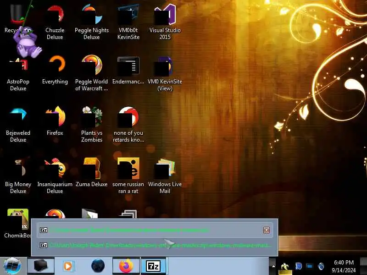Click the golden figure tray icon
The height and width of the screenshot is (275, 367).
[285, 266]
